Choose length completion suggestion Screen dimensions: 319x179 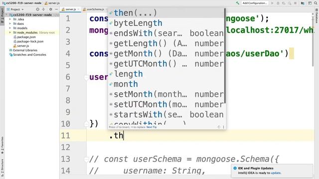pyautogui.click(x=166, y=74)
